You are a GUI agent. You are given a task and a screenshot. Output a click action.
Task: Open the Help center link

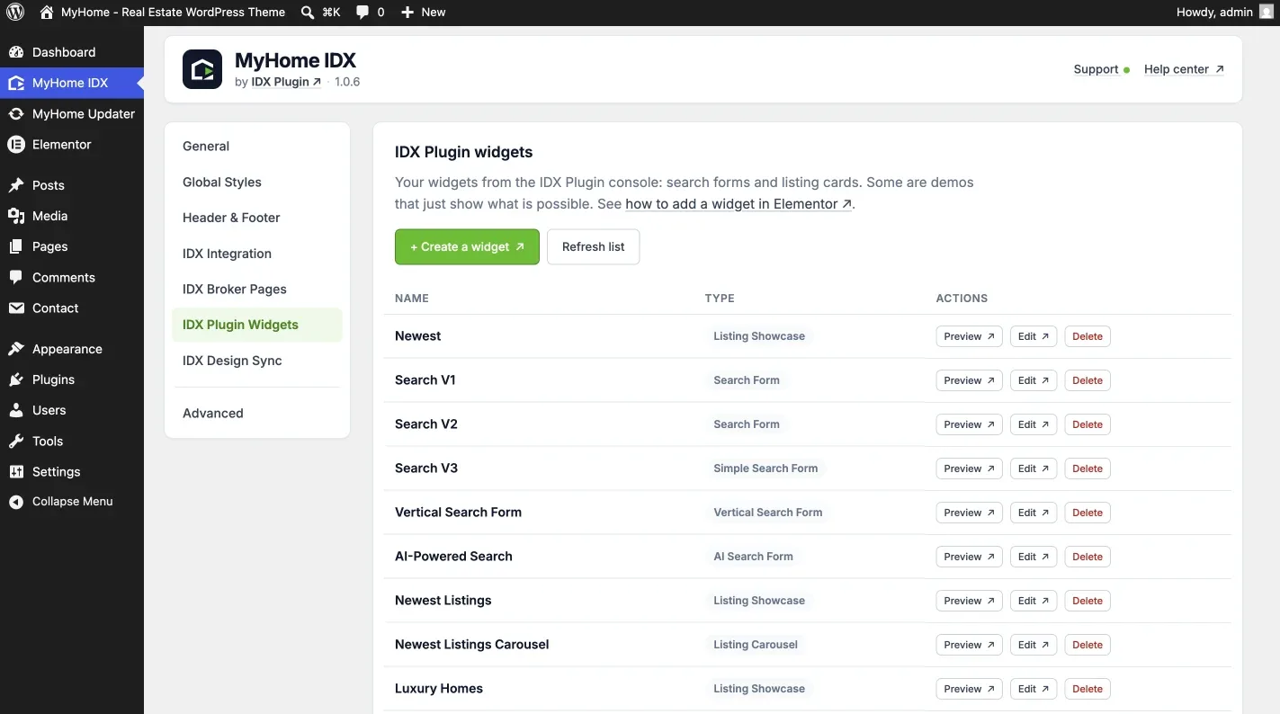point(1184,69)
